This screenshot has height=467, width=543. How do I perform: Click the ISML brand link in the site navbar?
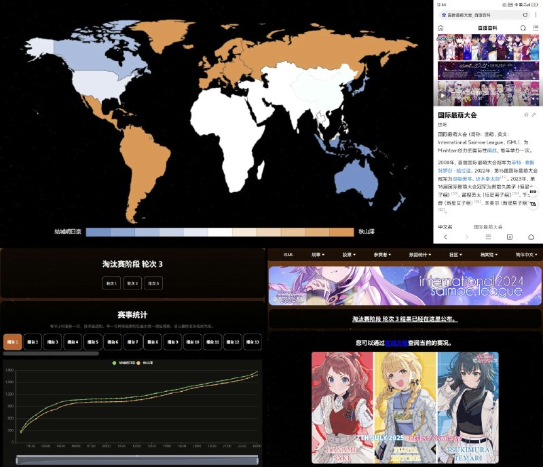click(x=288, y=255)
